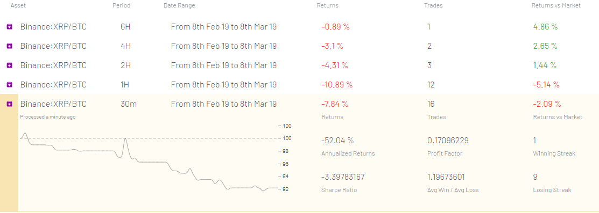Screen dimensions: 599x213
Task: Sort results by Returns column header
Action: click(327, 6)
